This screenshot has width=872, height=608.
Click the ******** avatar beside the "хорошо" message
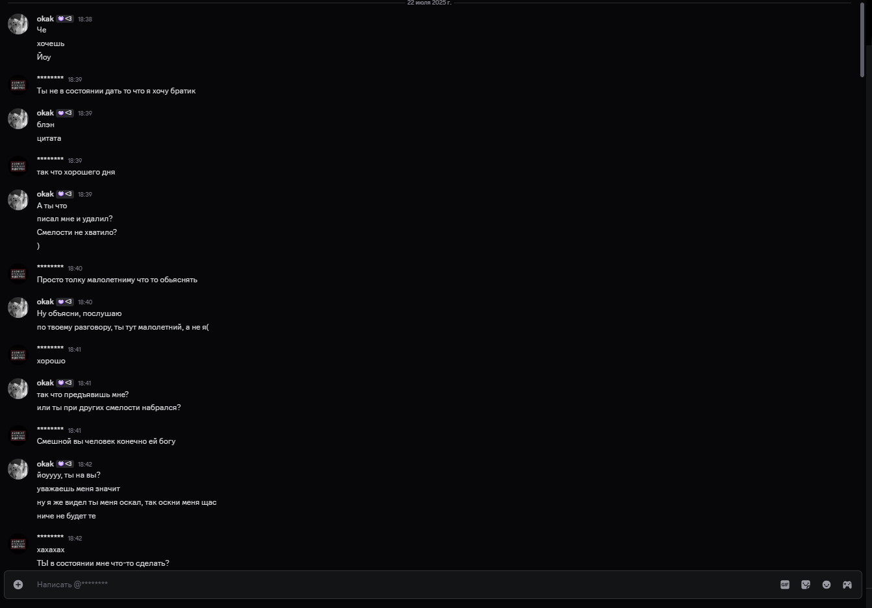[18, 354]
